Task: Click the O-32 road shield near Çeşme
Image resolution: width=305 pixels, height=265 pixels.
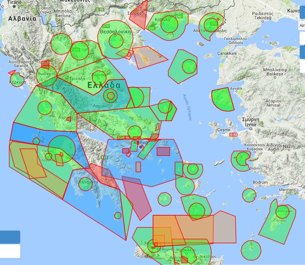Action: pos(233,135)
